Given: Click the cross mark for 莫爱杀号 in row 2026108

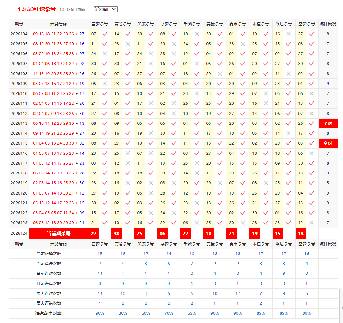Looking at the screenshot, I should [220, 74].
